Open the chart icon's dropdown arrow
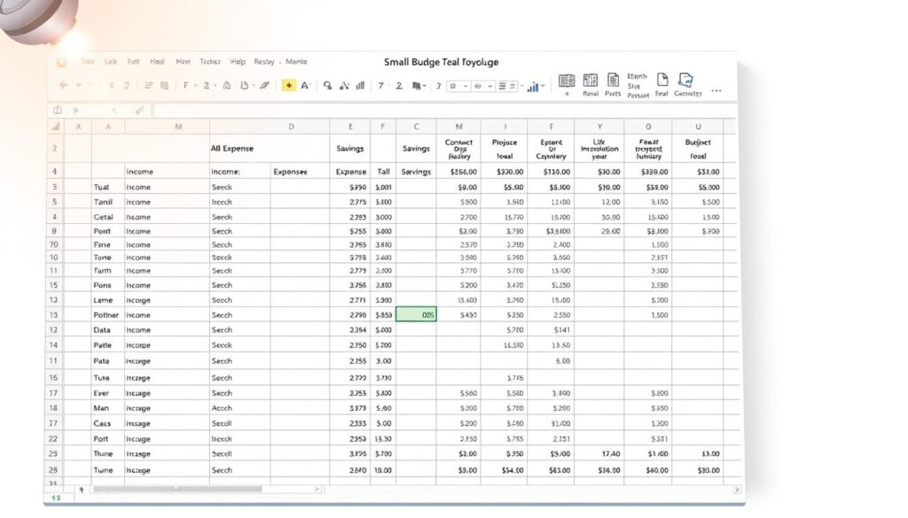 coord(544,86)
